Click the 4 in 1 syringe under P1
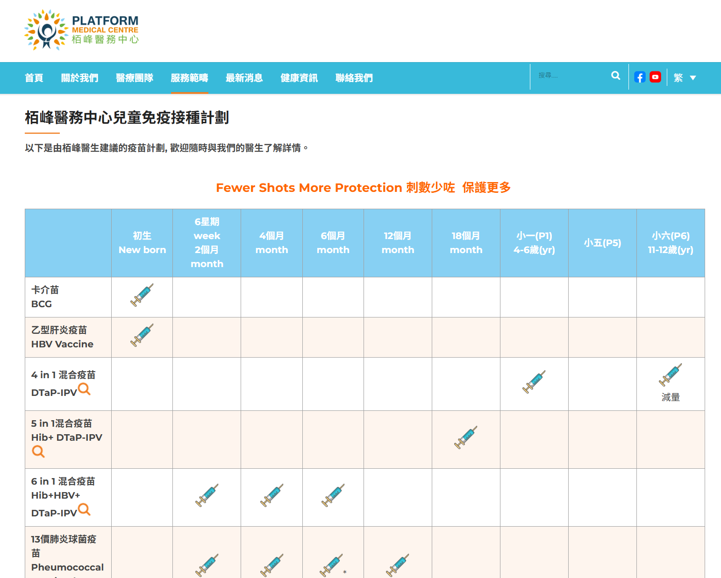 pos(534,382)
